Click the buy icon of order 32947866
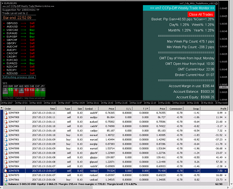Screen dimensions: 233x189 pyautogui.click(x=6, y=180)
